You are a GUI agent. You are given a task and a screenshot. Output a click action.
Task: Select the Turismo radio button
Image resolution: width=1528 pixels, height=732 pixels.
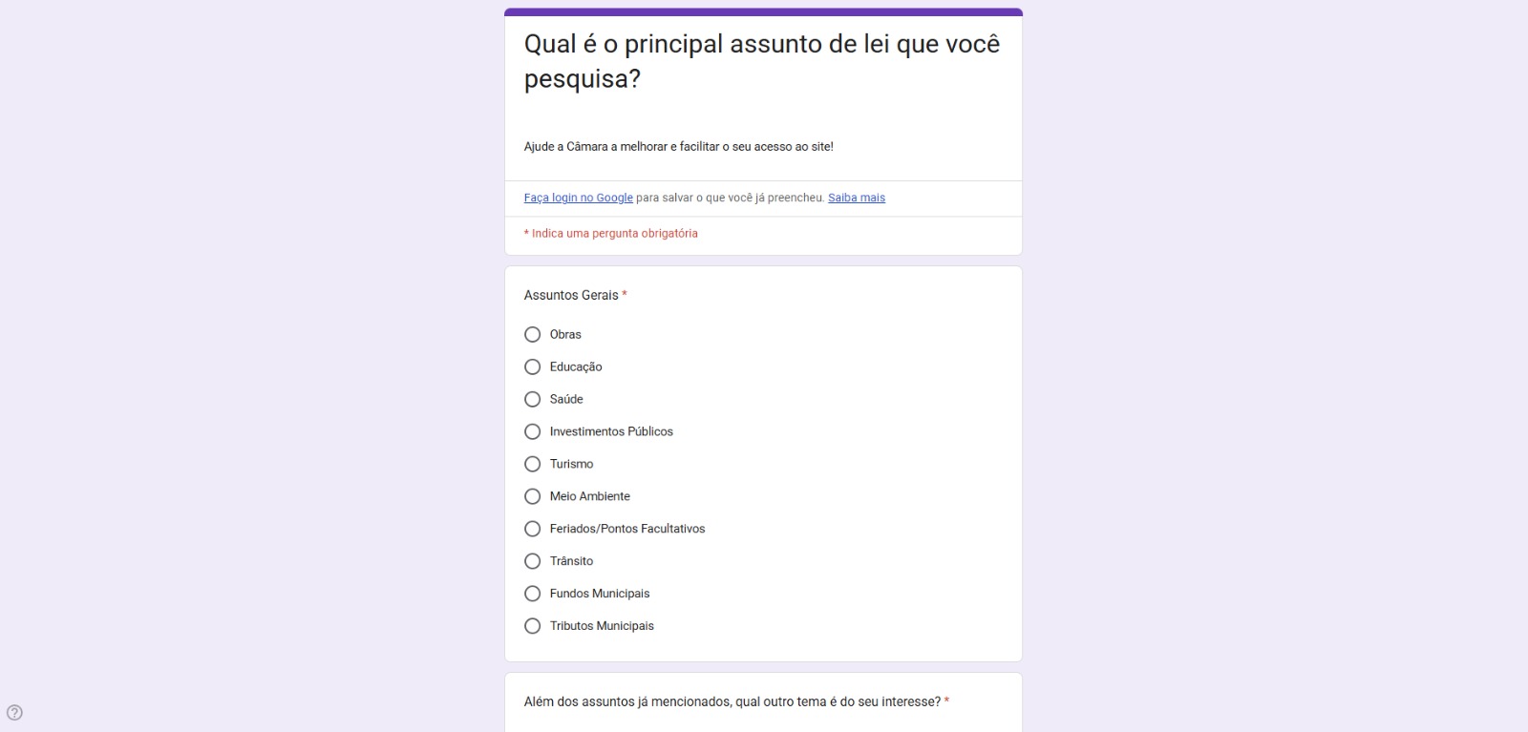(532, 464)
